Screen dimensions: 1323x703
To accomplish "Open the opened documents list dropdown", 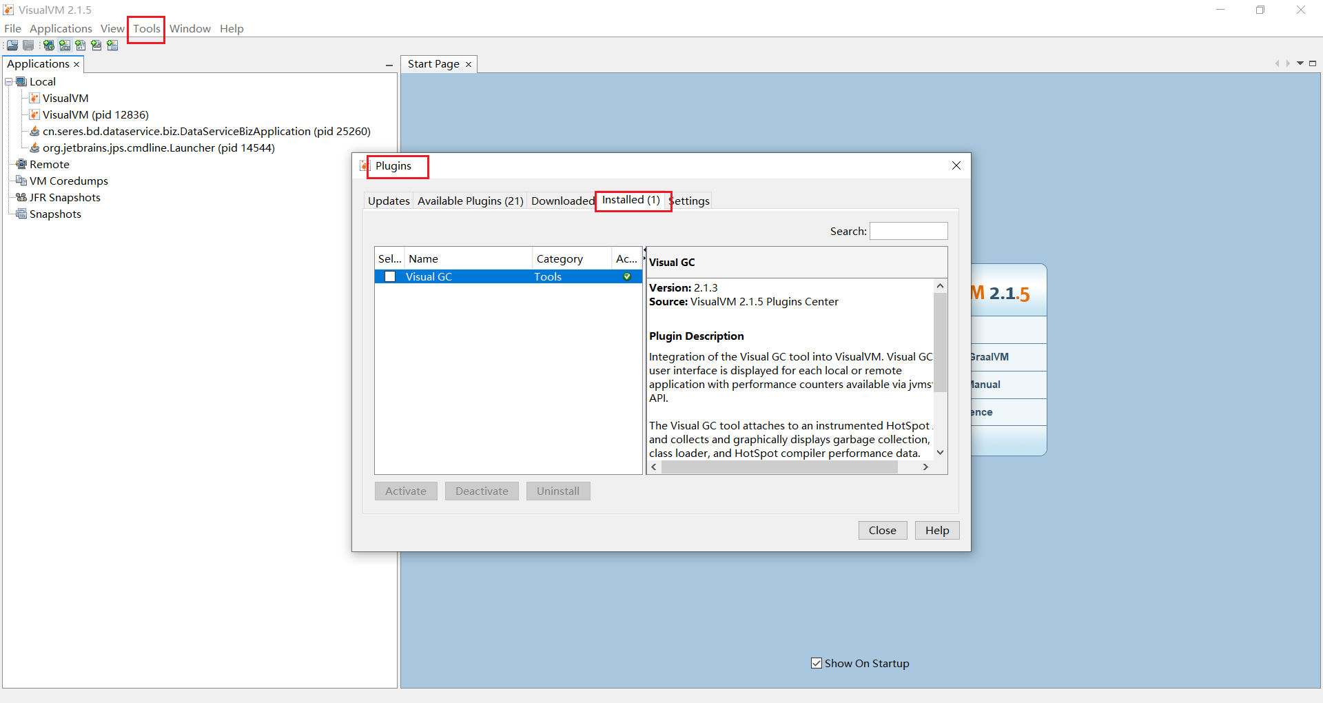I will coord(1300,63).
